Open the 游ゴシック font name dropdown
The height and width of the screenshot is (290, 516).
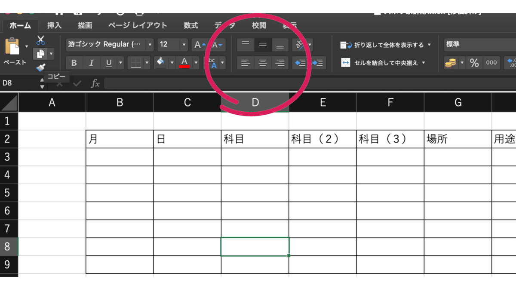click(x=150, y=44)
